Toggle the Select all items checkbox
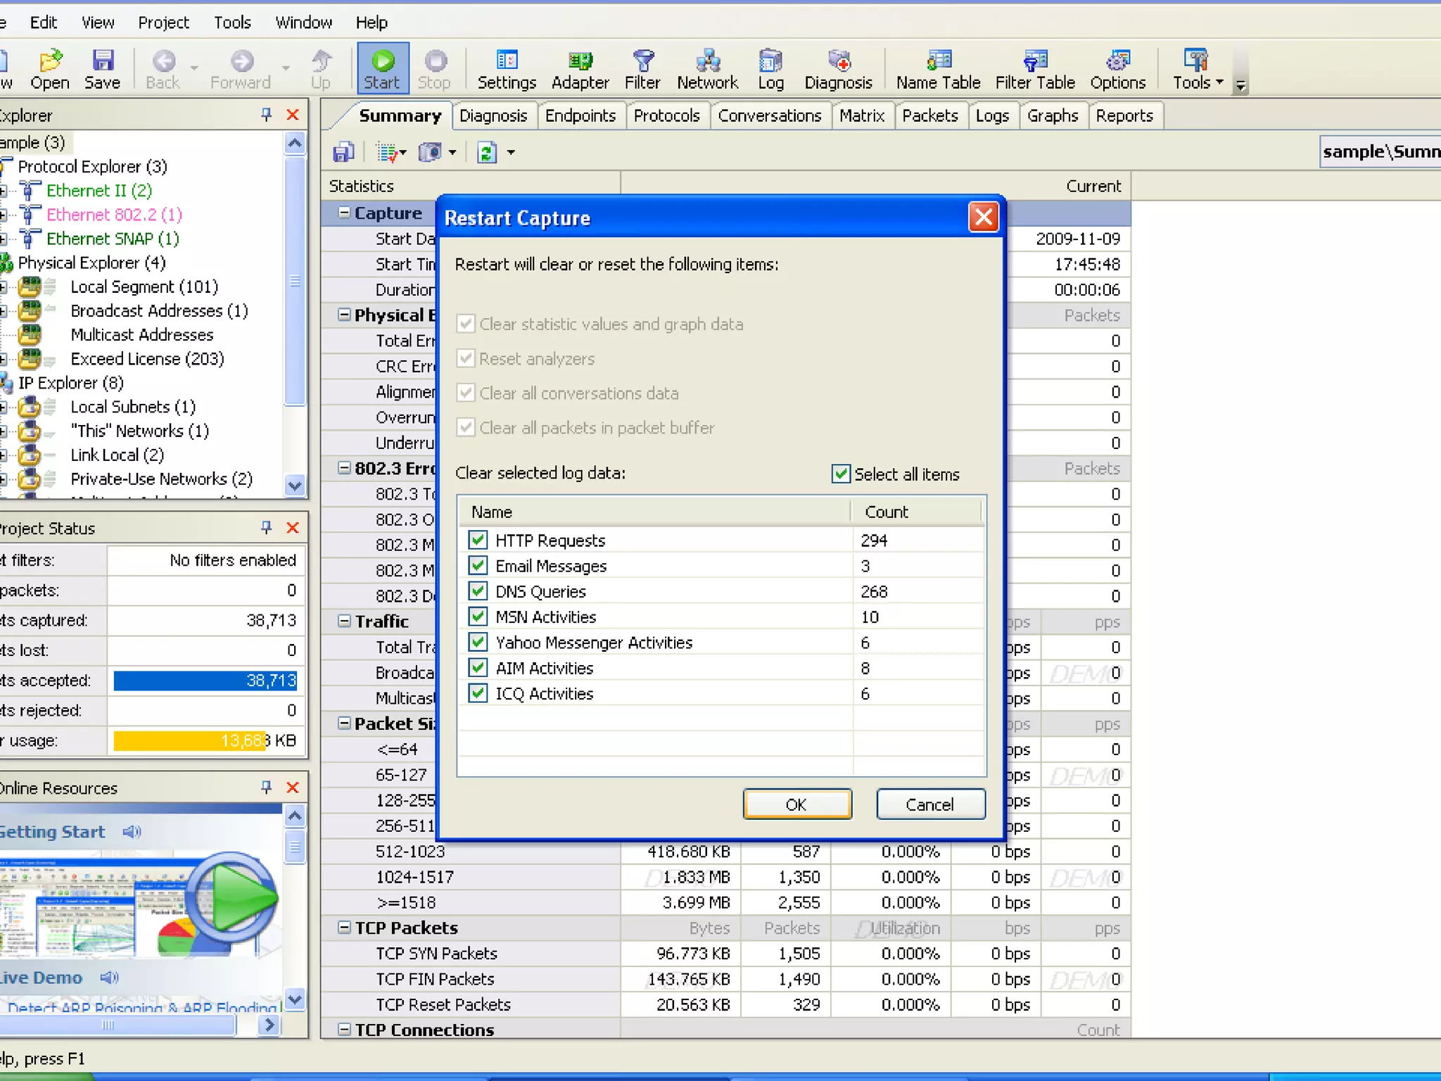Viewport: 1441px width, 1081px height. 840,474
